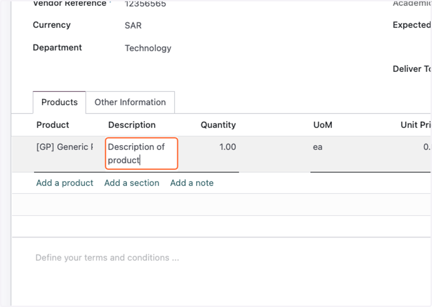The height and width of the screenshot is (307, 432).
Task: Click the Department field label
Action: point(57,48)
